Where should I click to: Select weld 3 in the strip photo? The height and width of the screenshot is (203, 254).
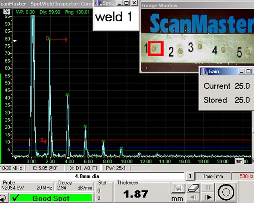point(200,46)
